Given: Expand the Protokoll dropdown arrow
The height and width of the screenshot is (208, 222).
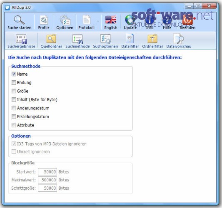Looking at the screenshot, I should pyautogui.click(x=98, y=21).
